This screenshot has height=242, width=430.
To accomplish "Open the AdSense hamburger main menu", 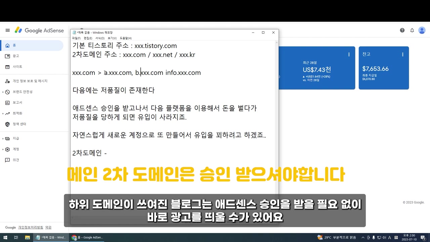I will point(7,30).
